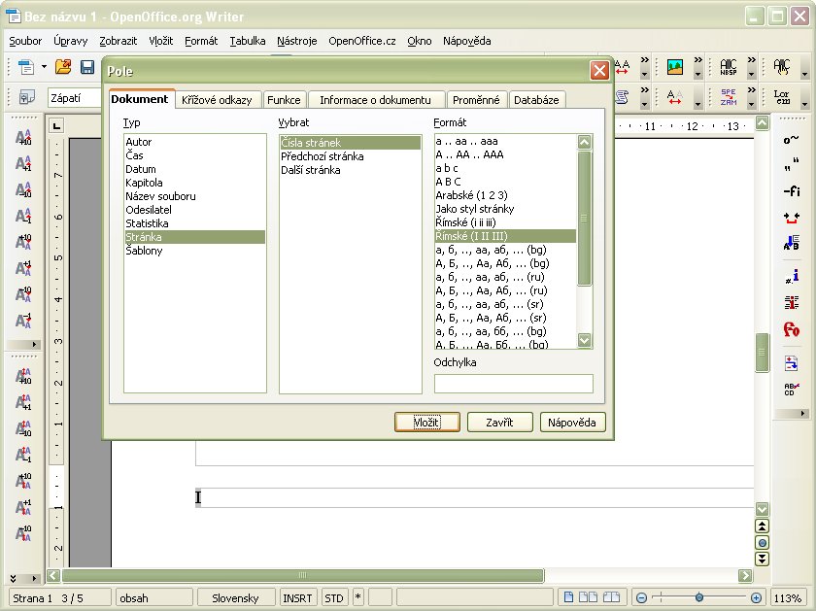
Task: Expand » overflow next to SPE ZAM icon
Action: (751, 90)
